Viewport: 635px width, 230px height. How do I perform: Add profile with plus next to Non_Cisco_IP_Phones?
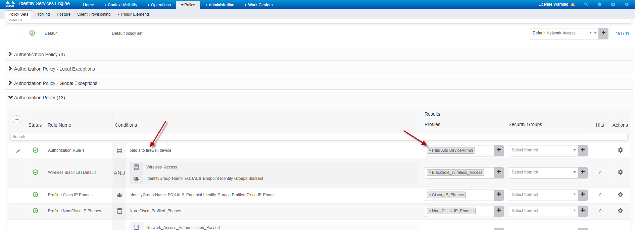click(499, 211)
